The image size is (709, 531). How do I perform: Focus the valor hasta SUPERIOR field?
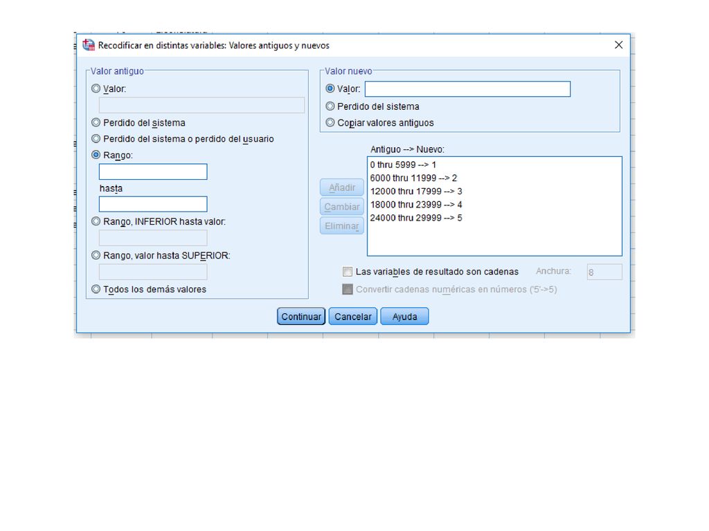click(153, 272)
